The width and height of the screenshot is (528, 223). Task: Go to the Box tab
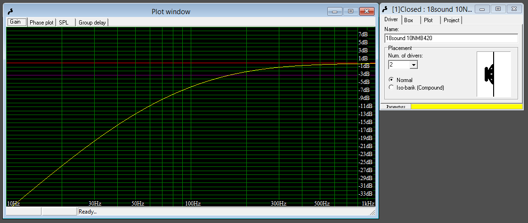(x=408, y=20)
